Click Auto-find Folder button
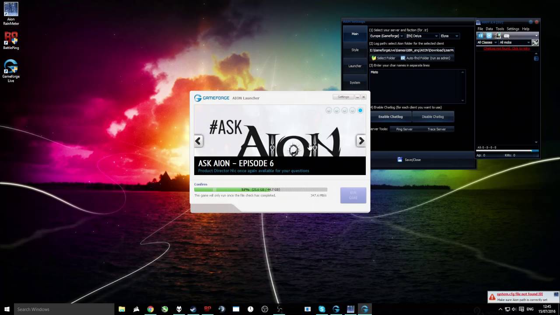The image size is (560, 315). [425, 58]
